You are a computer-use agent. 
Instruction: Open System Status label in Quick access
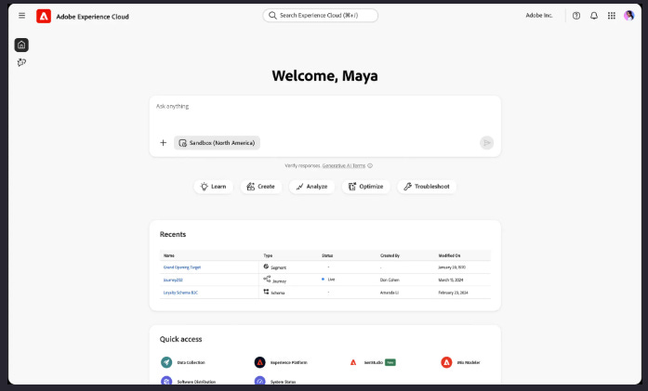[283, 382]
